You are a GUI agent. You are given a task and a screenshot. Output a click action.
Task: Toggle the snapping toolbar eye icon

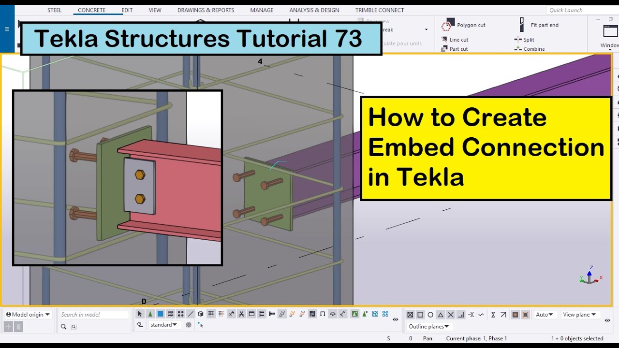[607, 320]
